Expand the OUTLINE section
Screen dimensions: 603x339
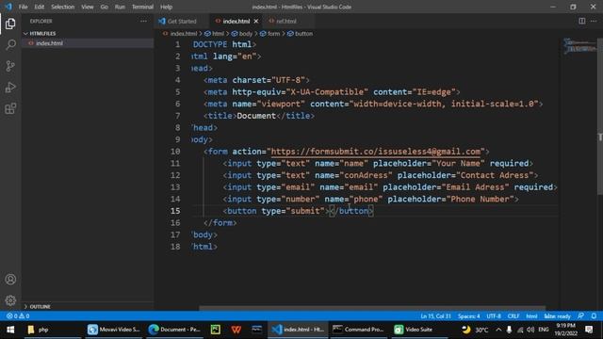tap(38, 307)
